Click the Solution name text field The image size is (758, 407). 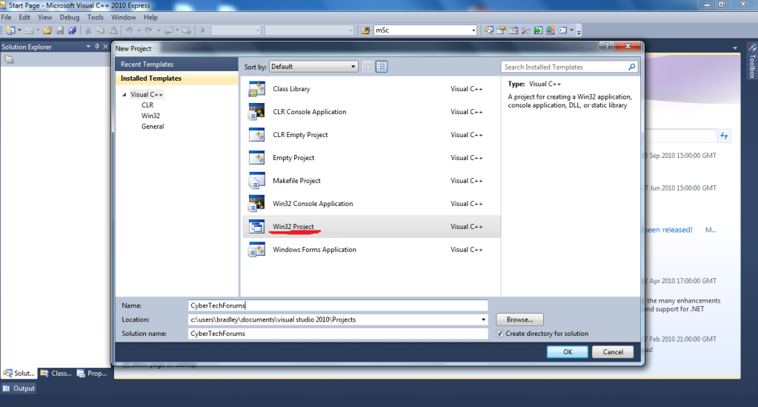coord(338,334)
